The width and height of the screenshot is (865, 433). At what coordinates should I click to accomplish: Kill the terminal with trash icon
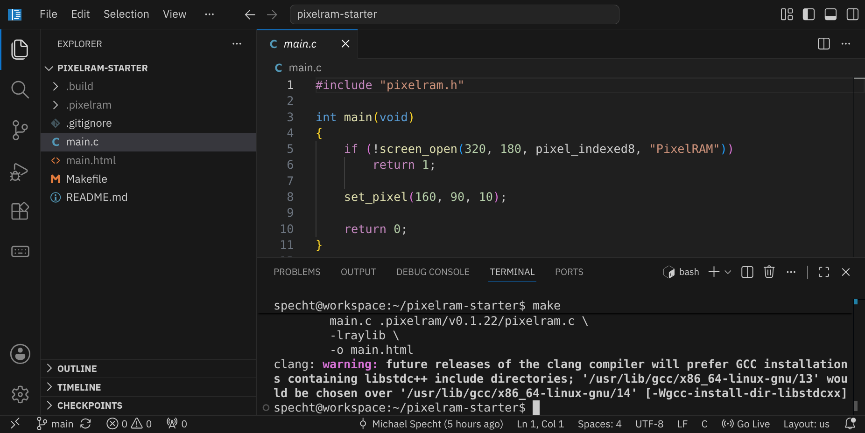point(769,272)
